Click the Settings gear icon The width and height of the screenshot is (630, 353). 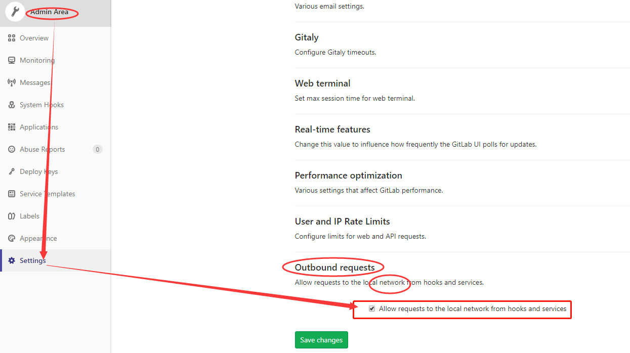pyautogui.click(x=12, y=260)
